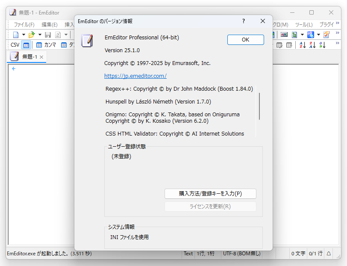Click the New document icon
Viewport: 347px width, 266px height.
coord(16,34)
